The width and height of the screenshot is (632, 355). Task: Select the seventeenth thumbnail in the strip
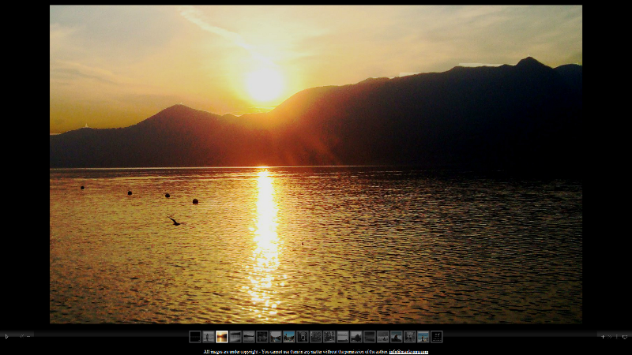(410, 337)
